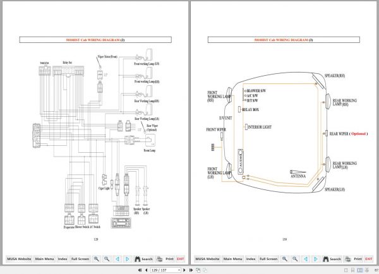The height and width of the screenshot is (274, 379).
Task: Click the Blower Switch label at diagram bottom
Action: pos(82,227)
